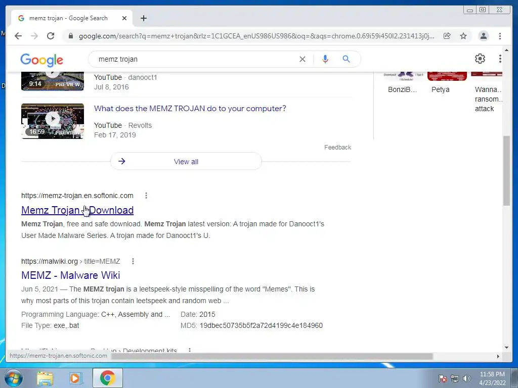
Task: Launch Windows Media Player from taskbar
Action: point(75,378)
